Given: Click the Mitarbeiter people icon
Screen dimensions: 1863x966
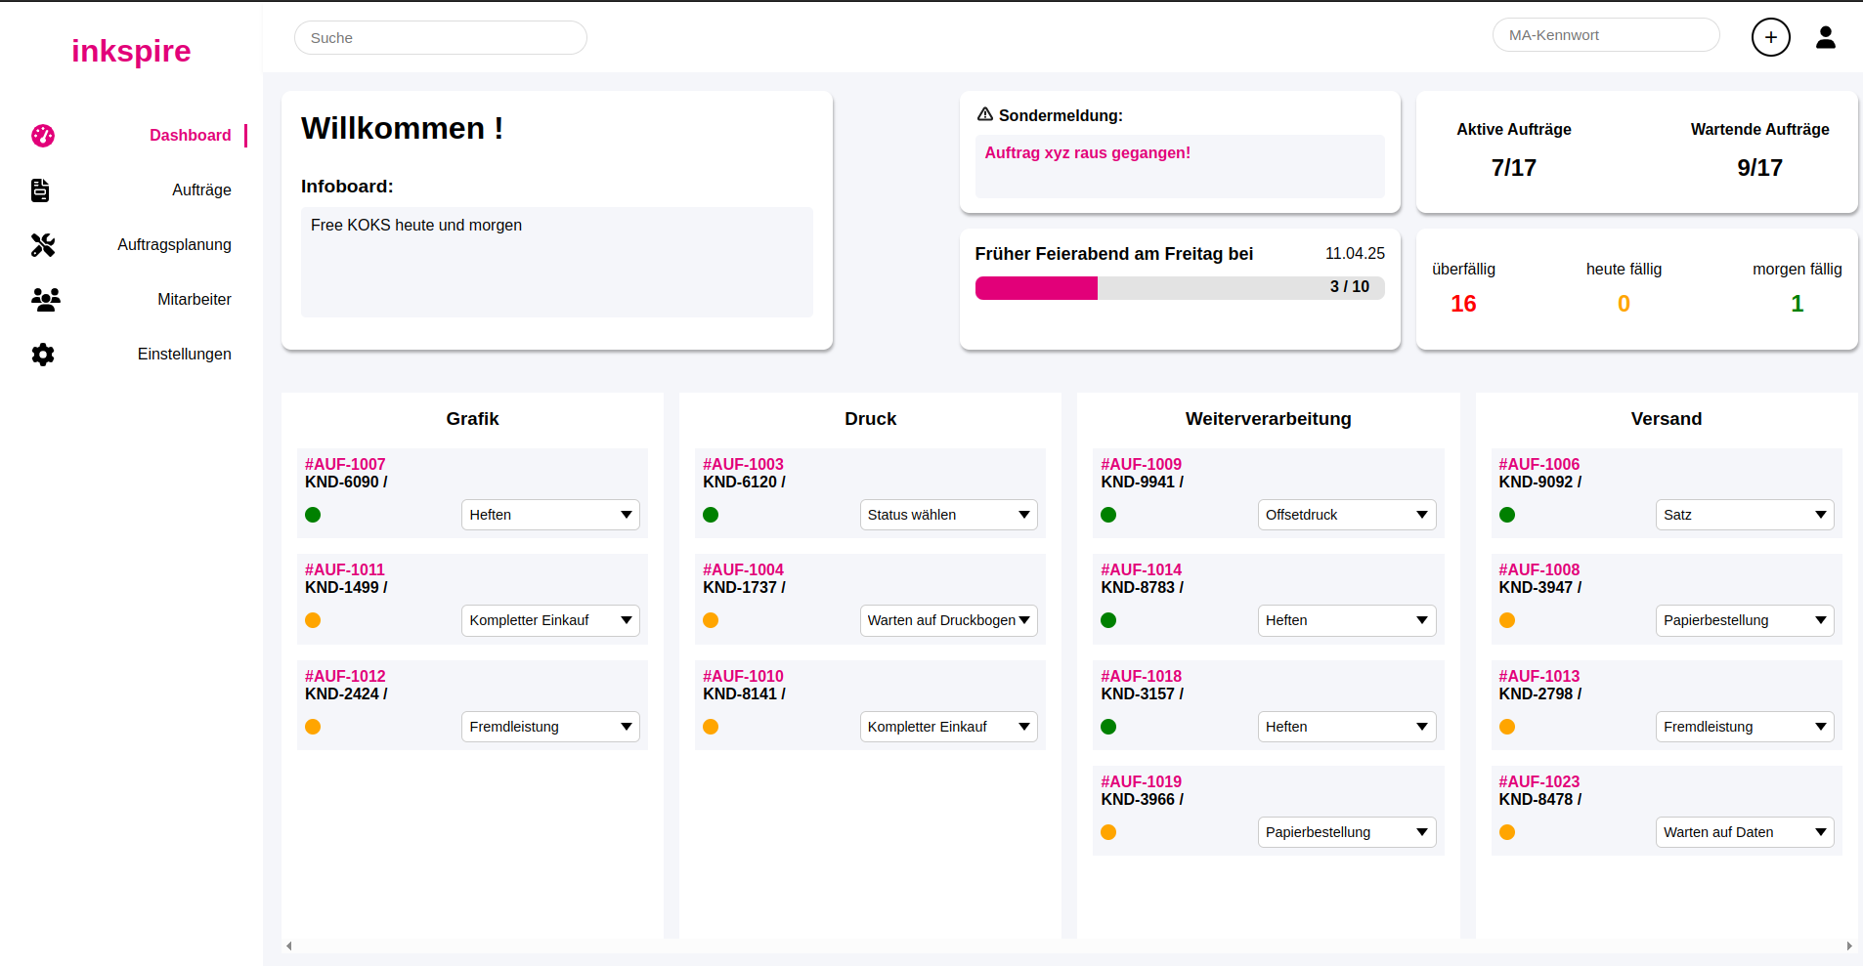Looking at the screenshot, I should (x=45, y=300).
